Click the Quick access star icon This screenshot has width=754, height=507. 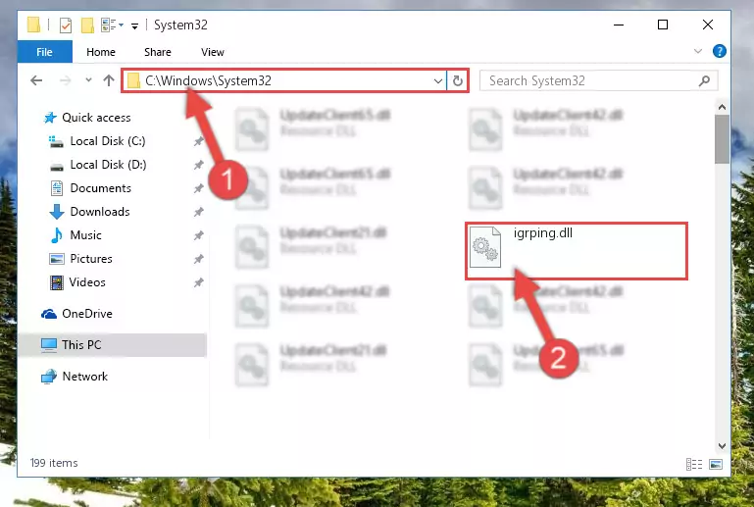(50, 118)
